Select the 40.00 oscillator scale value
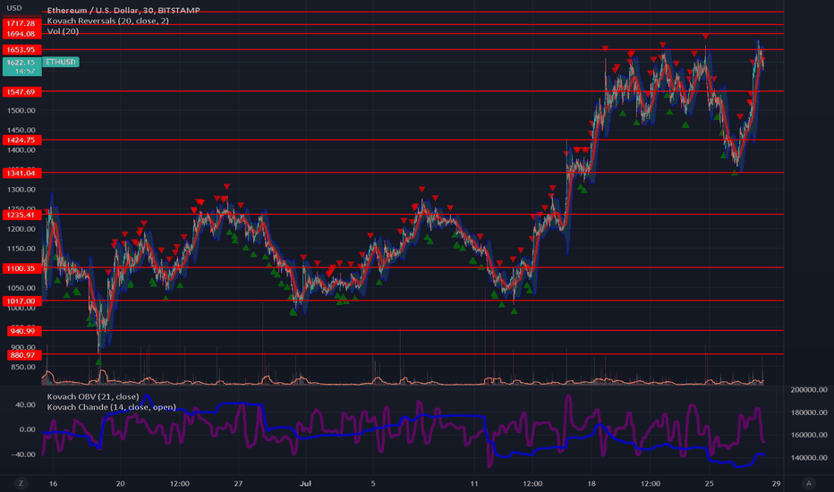 click(x=26, y=404)
